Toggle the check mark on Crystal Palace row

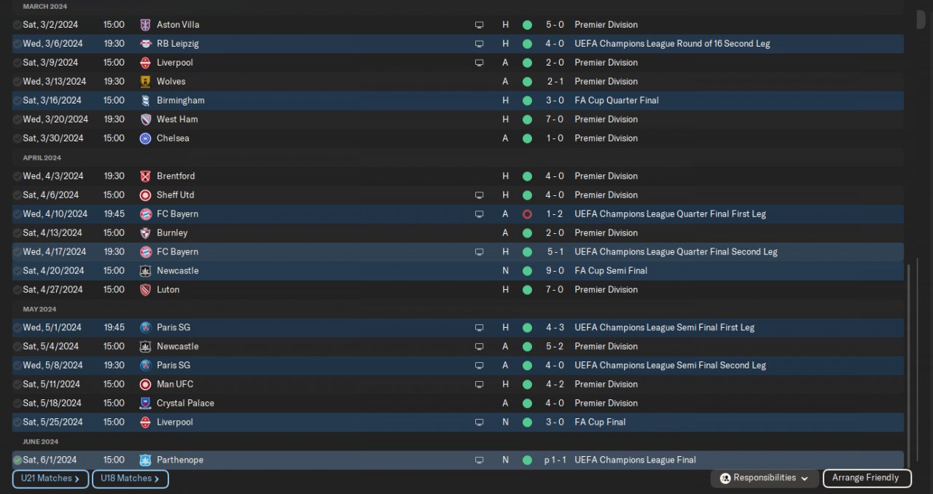17,404
